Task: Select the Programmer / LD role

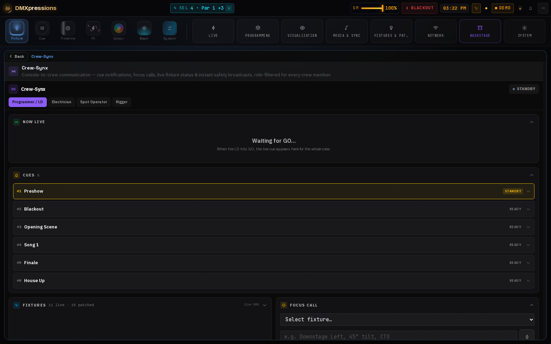Action: pos(28,102)
